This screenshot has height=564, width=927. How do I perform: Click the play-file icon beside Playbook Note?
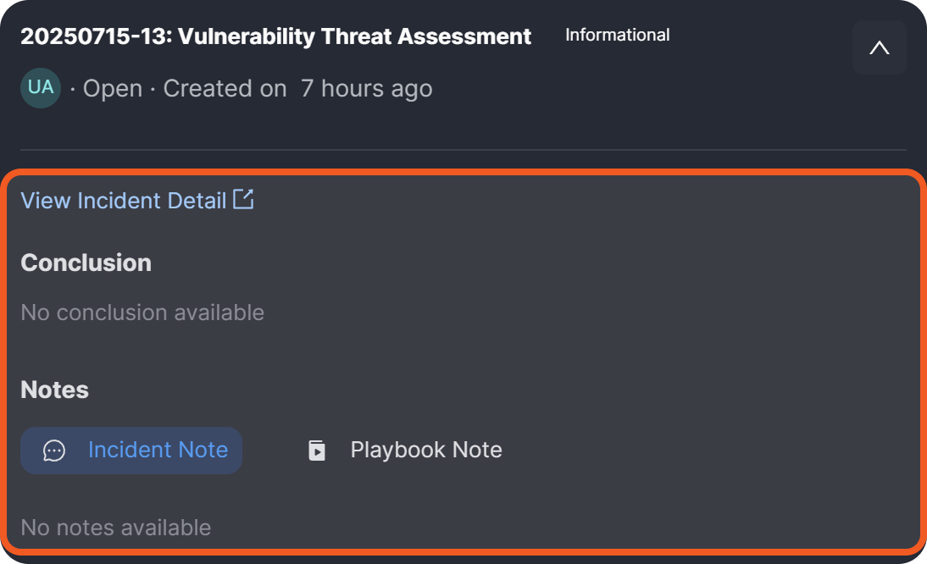point(317,451)
